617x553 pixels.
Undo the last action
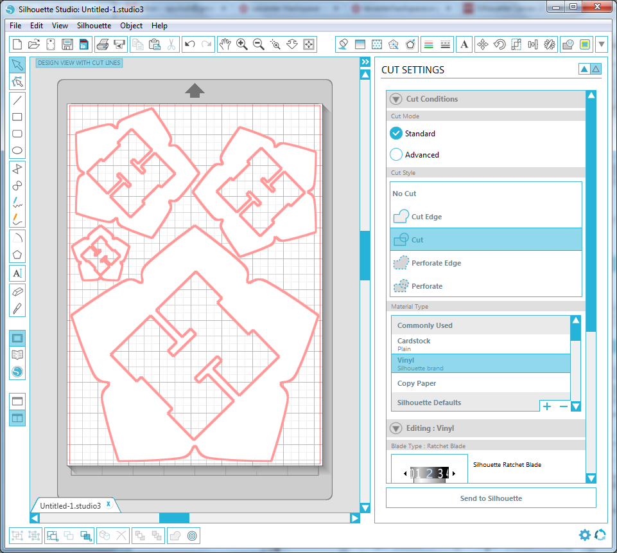[190, 44]
